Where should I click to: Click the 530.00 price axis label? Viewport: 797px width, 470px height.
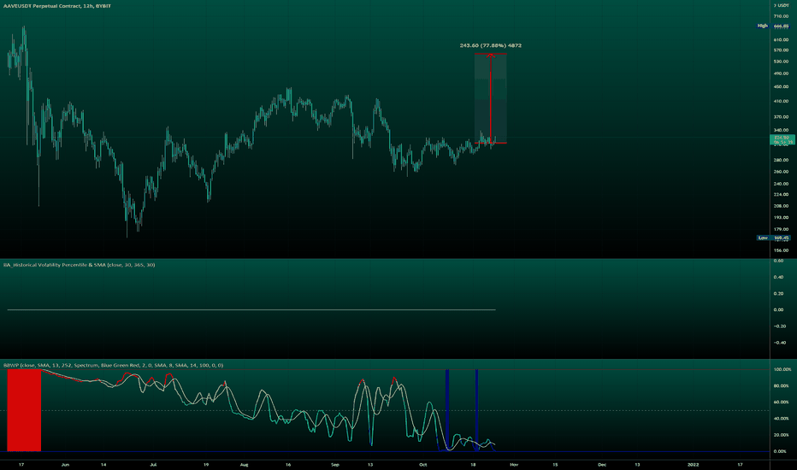point(782,62)
